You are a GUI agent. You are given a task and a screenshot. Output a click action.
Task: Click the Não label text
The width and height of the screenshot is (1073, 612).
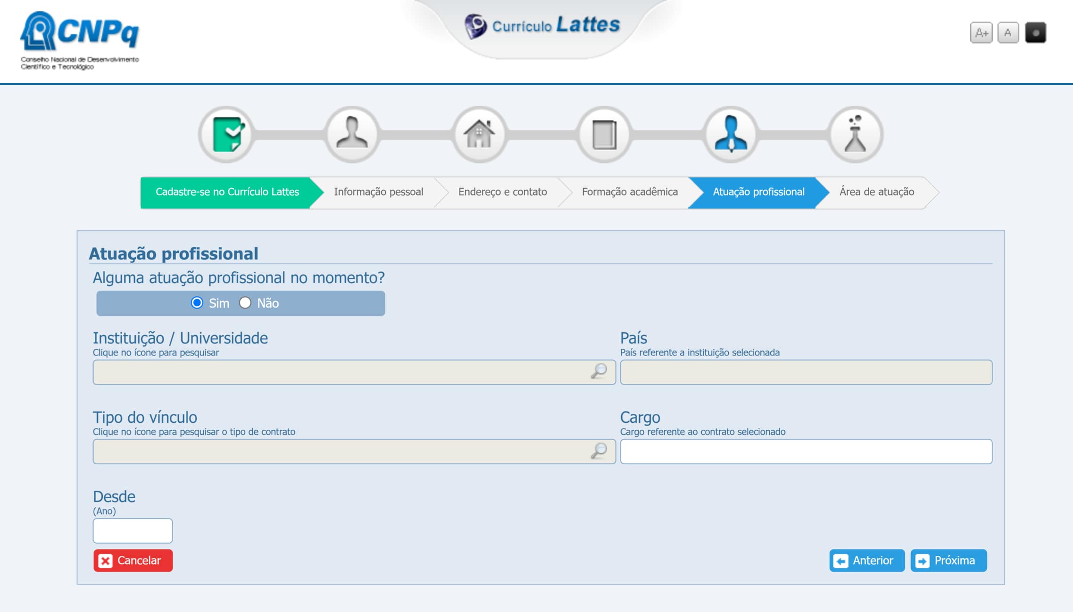coord(268,303)
